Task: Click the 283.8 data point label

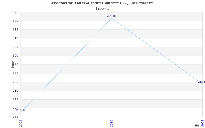Action: 201,82
